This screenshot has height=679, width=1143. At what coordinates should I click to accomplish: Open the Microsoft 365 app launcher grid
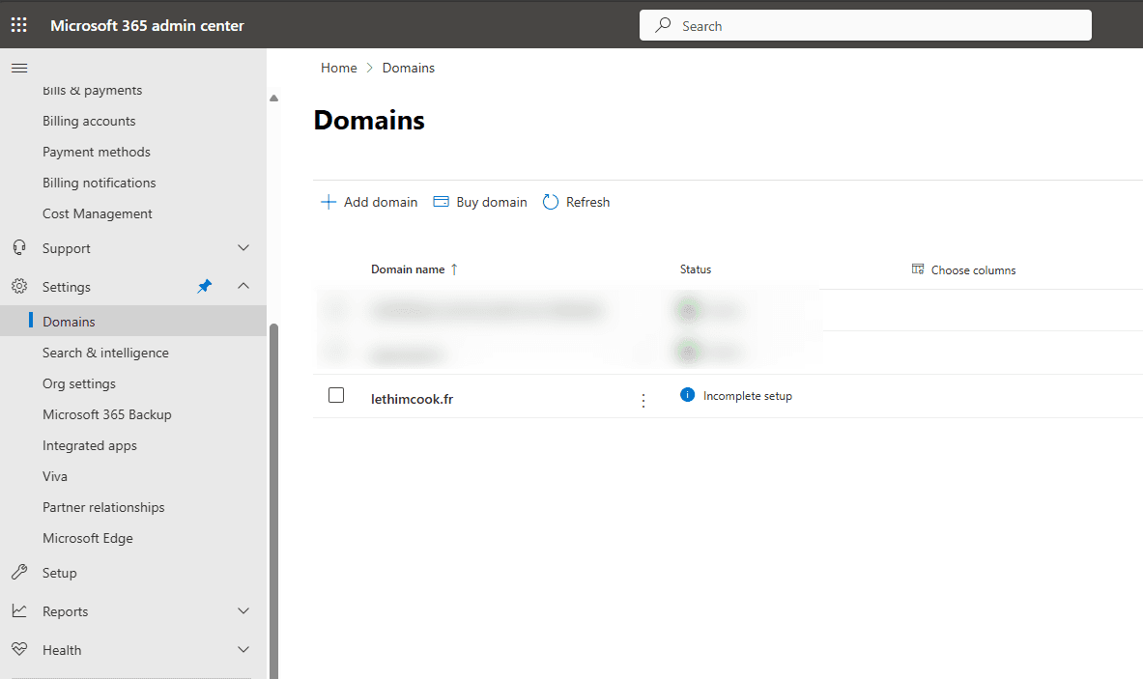click(x=18, y=24)
